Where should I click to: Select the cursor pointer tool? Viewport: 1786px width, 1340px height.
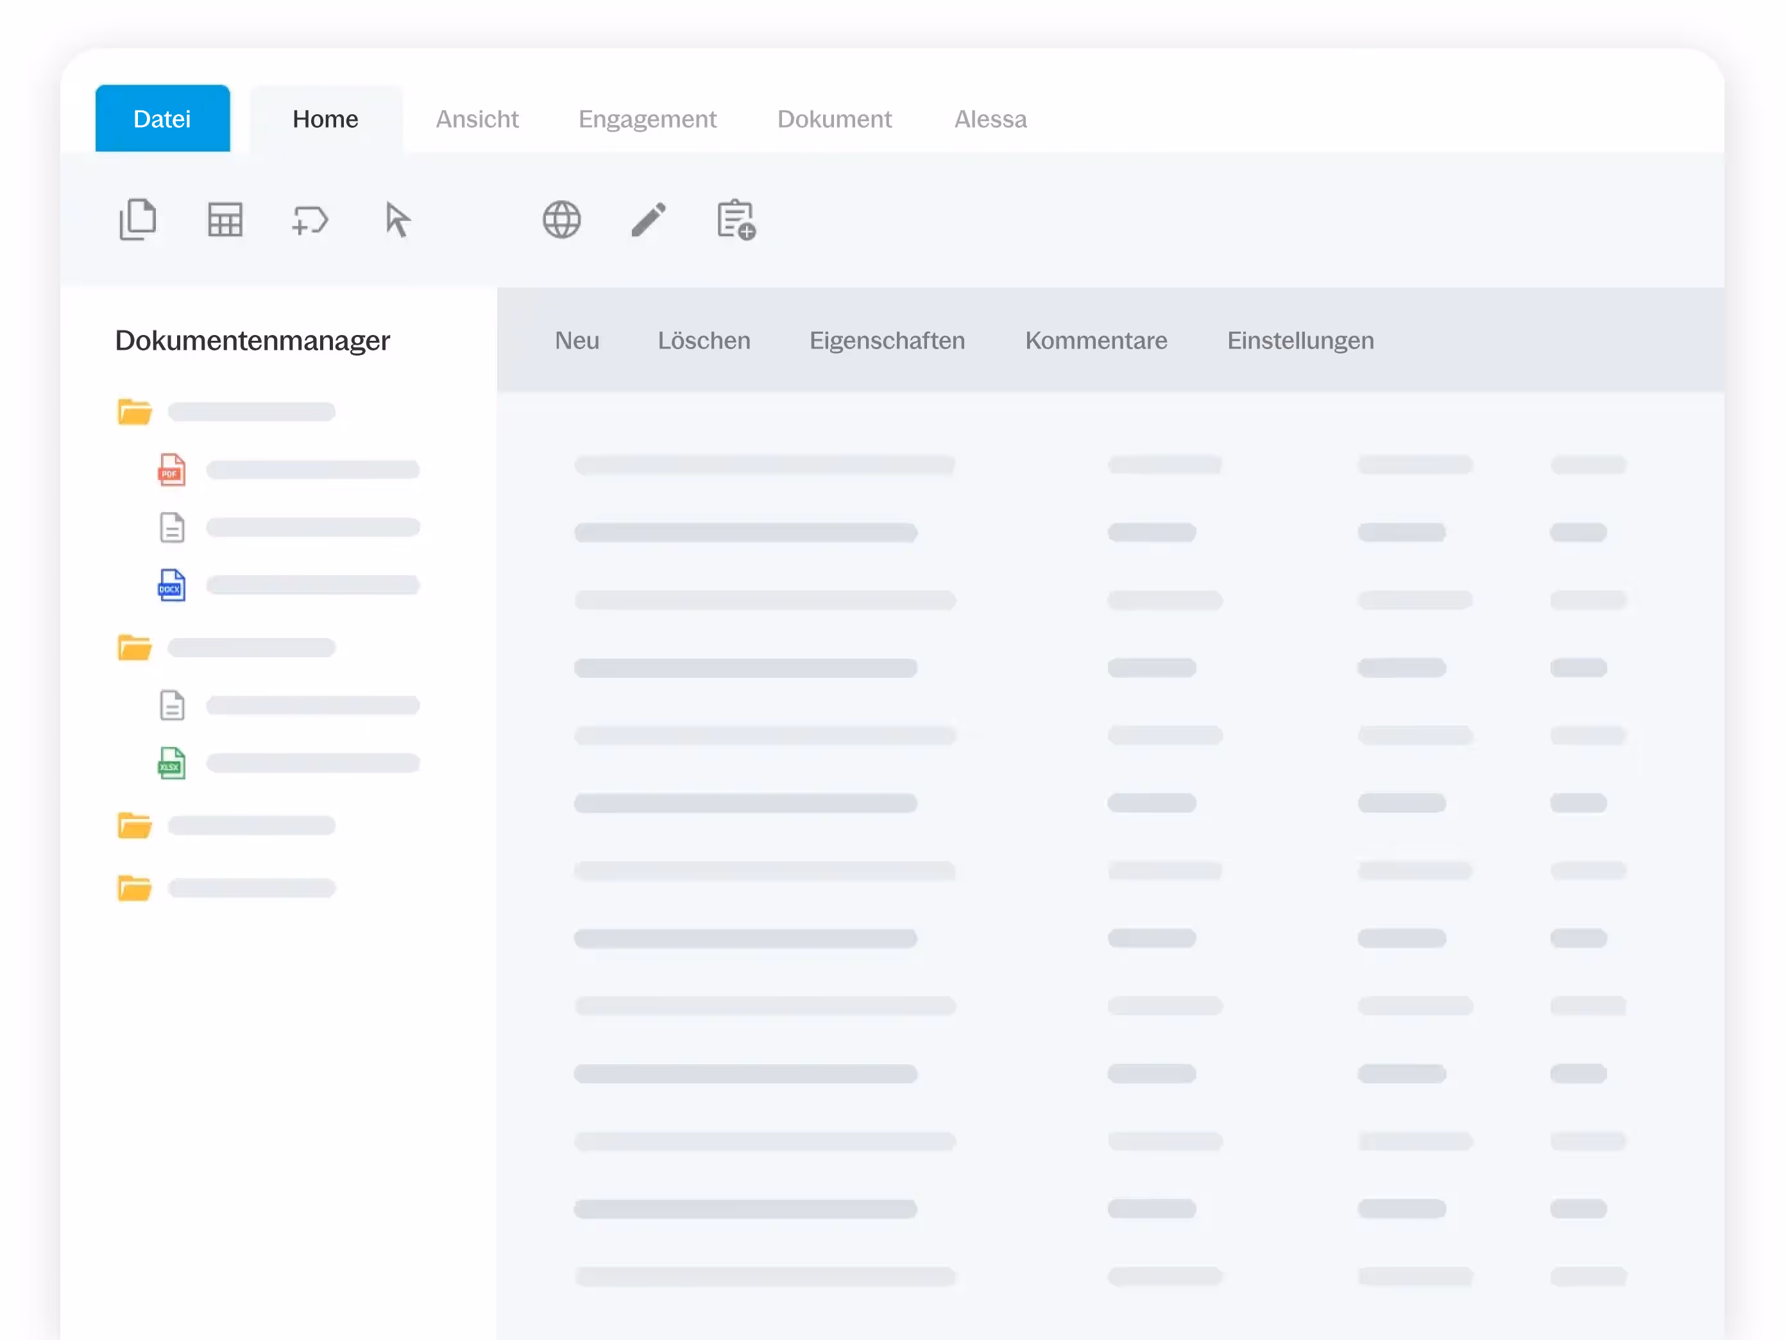click(397, 219)
